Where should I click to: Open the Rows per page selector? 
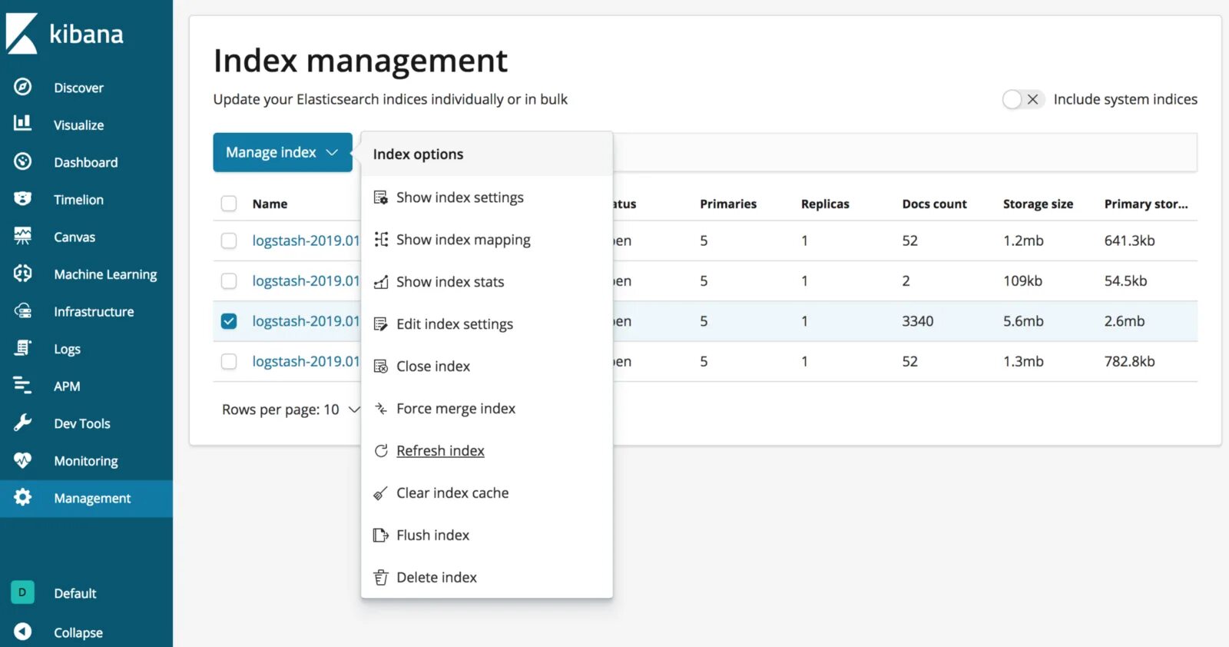click(291, 410)
